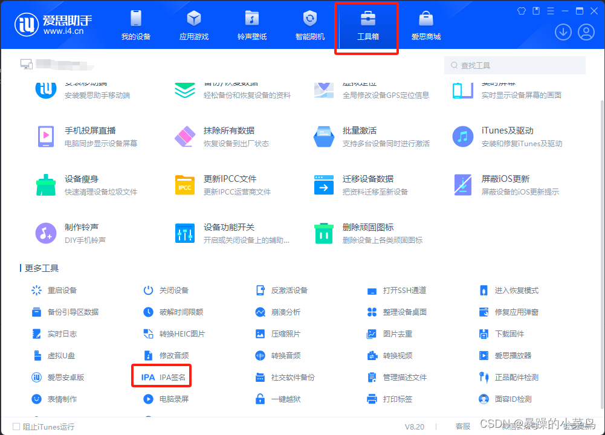This screenshot has width=605, height=435.
Task: Open 手机投屏直播 screen mirroring tool
Action: [88, 137]
